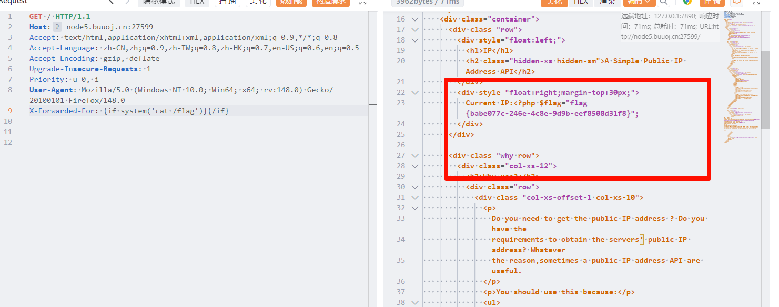Viewport: 779px width, 307px height.
Task: Expand the Request panel to fullscreen
Action: tap(362, 2)
